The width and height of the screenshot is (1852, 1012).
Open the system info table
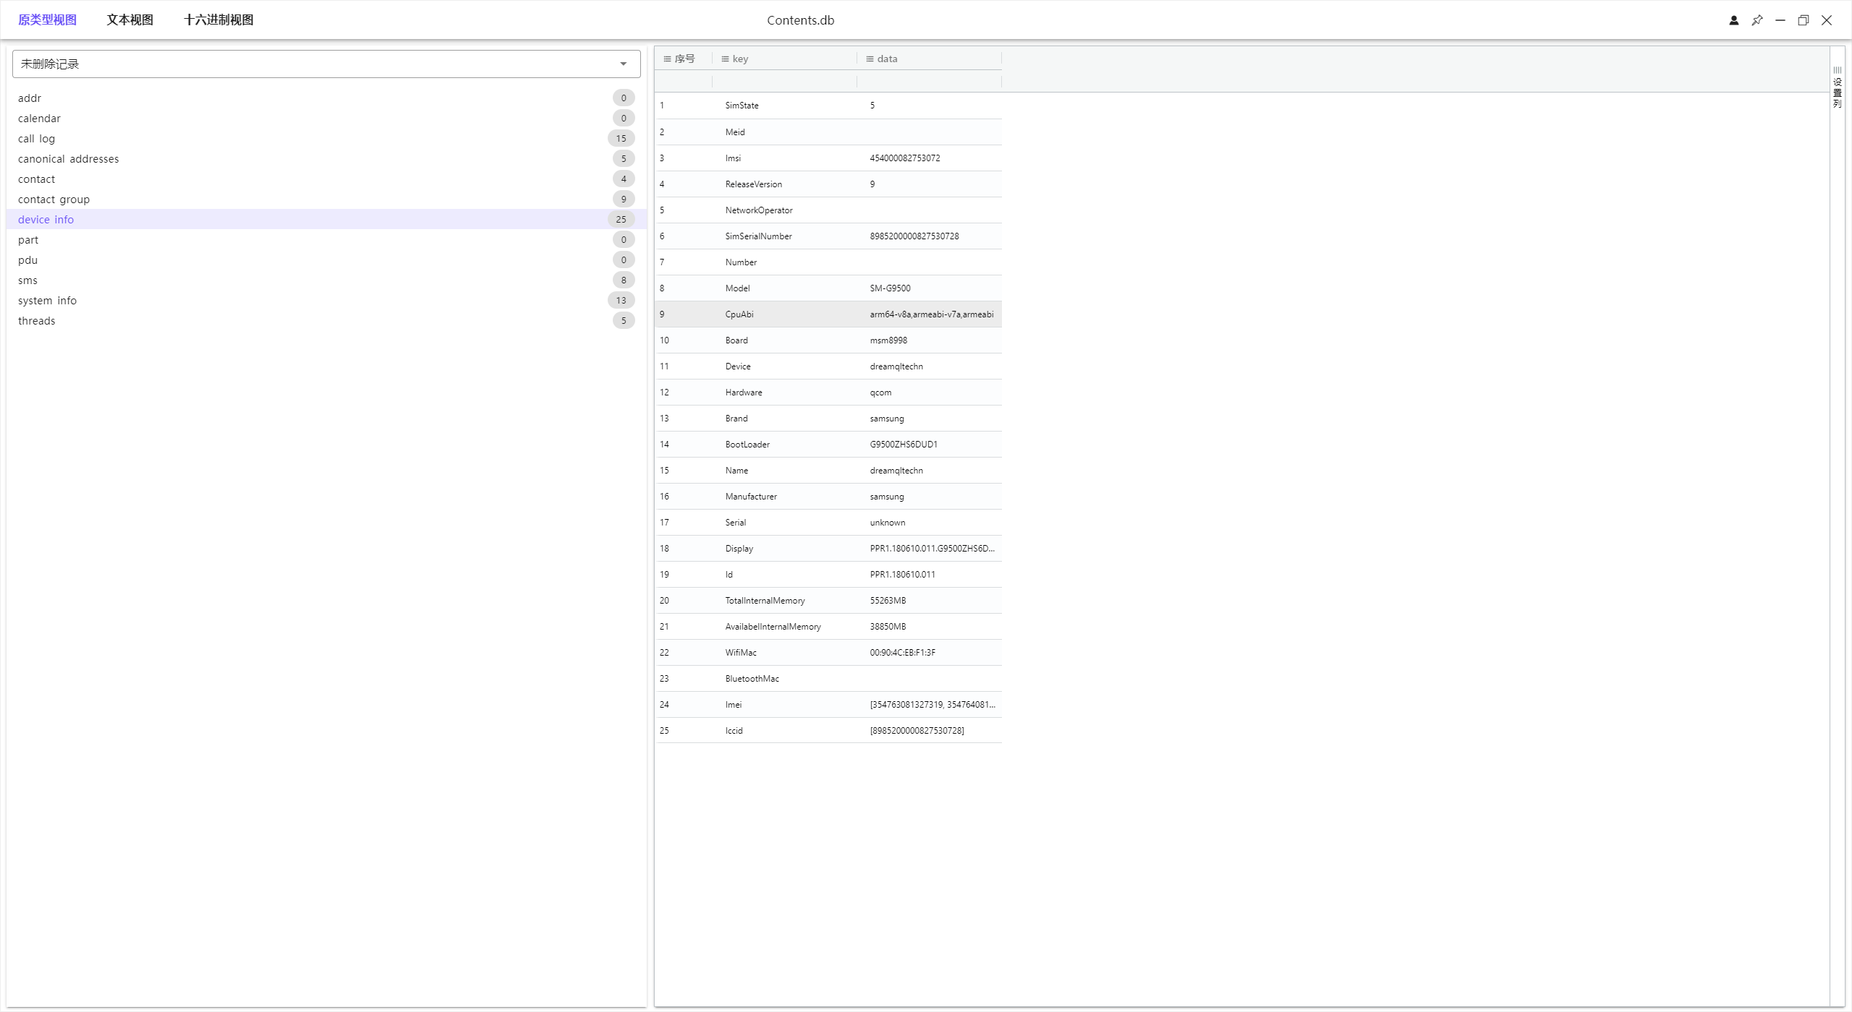tap(47, 301)
